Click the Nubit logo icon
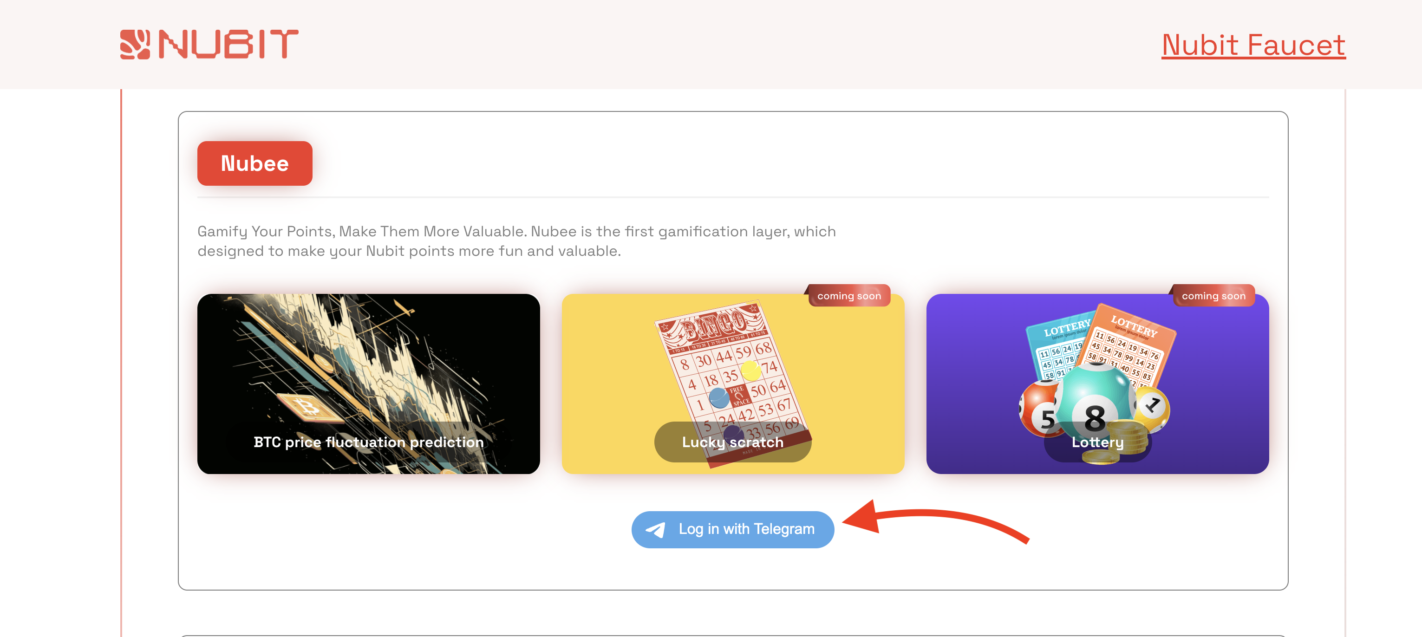Screen dimensions: 1422x637 coord(135,44)
